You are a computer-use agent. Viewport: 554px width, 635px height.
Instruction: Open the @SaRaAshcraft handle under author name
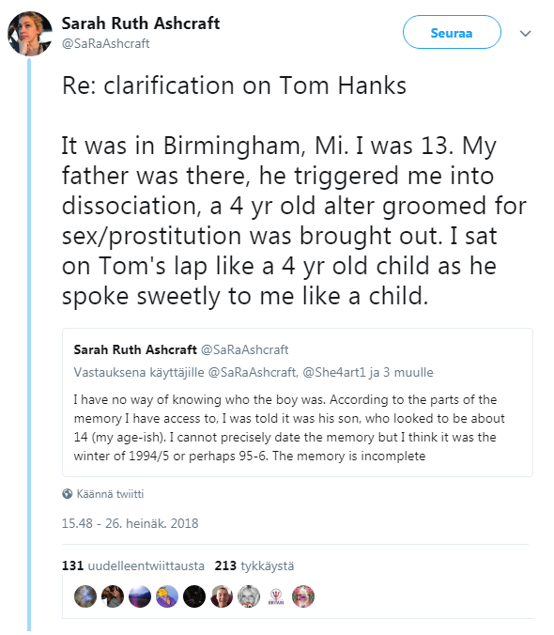(x=105, y=44)
